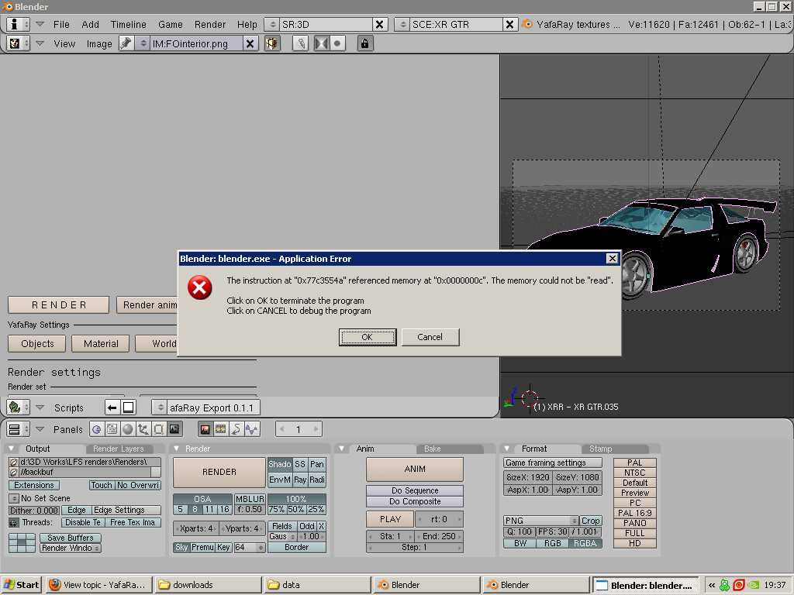Image resolution: width=794 pixels, height=595 pixels.
Task: Select the Object context axes icon
Action: coord(143,429)
